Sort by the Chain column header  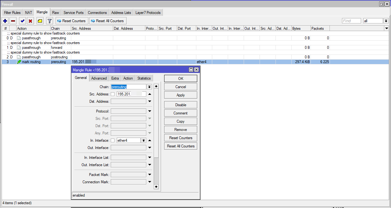[x=60, y=29]
